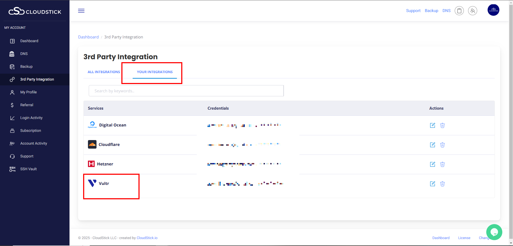Image resolution: width=513 pixels, height=246 pixels.
Task: Follow the Dashboard breadcrumb link
Action: click(88, 37)
